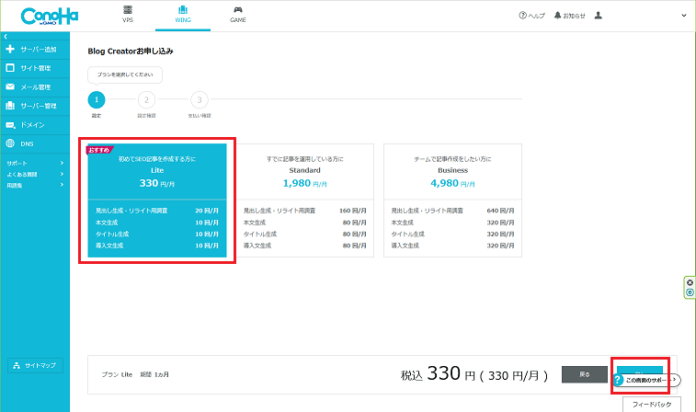The height and width of the screenshot is (412, 696).
Task: Click the DNS globe icon
Action: coord(10,143)
